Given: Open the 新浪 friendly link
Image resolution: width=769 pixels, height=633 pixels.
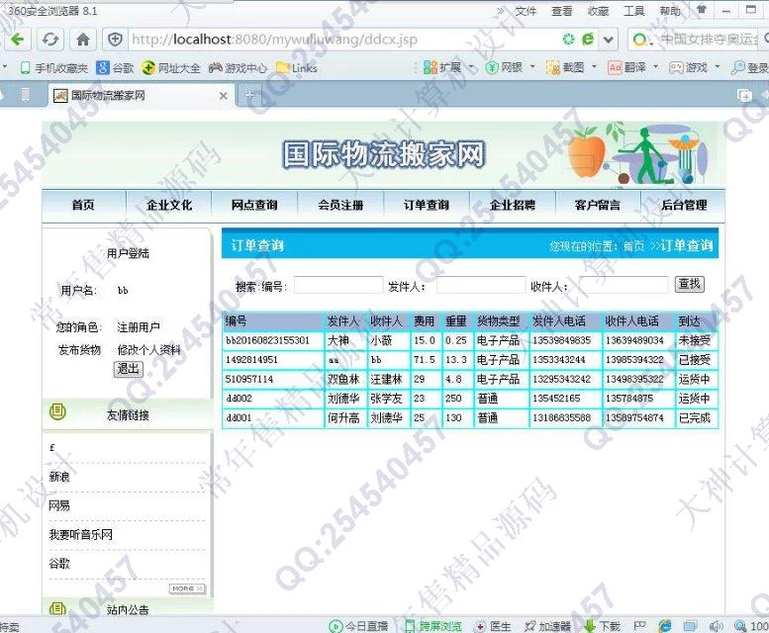Looking at the screenshot, I should click(x=59, y=476).
